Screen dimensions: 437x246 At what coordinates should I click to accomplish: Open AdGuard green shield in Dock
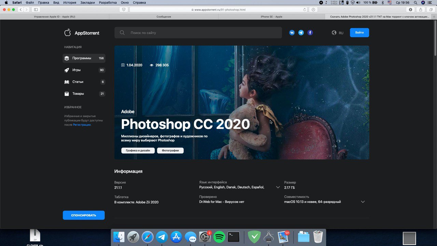pos(254,237)
